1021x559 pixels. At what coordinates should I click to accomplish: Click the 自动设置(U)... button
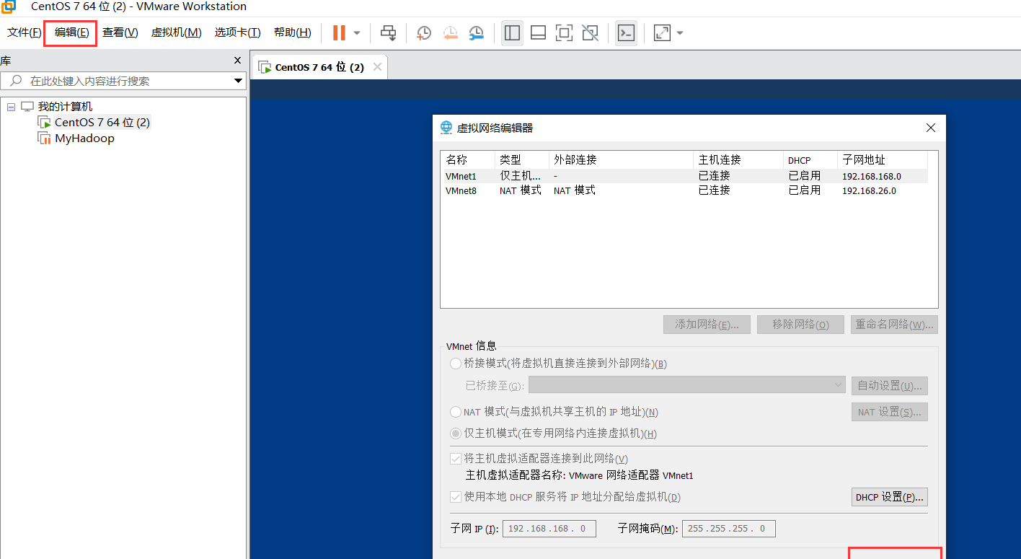889,386
